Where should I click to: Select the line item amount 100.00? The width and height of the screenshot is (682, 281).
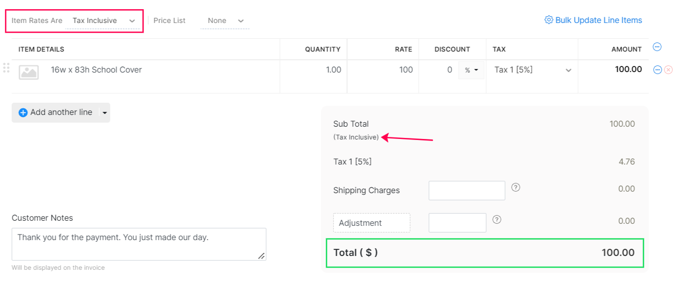pos(628,69)
